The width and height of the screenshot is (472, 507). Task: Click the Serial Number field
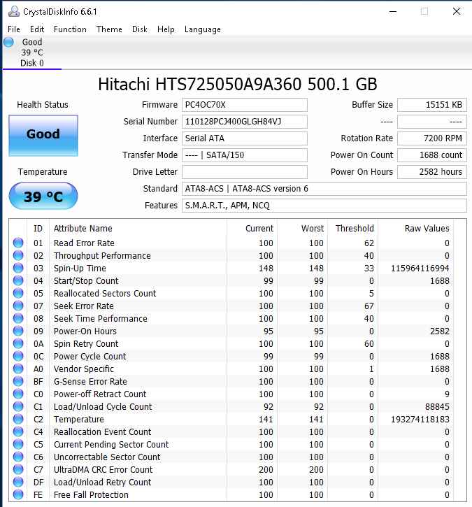click(245, 122)
